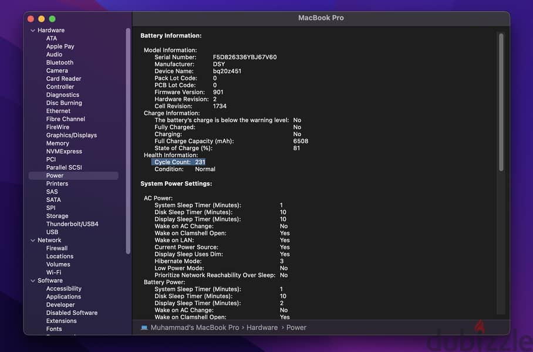Minimize window with yellow button

[42, 19]
